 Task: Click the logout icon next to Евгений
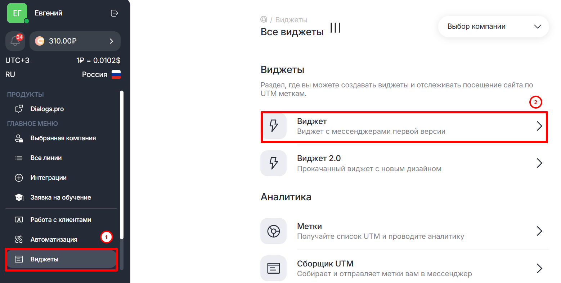[x=115, y=13]
